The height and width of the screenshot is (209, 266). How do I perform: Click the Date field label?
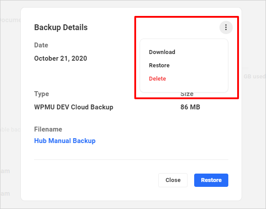point(41,45)
